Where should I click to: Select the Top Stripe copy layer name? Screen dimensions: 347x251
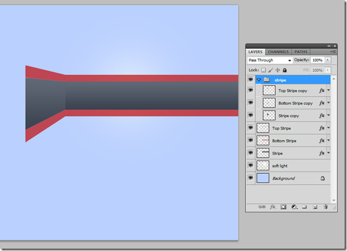point(293,91)
